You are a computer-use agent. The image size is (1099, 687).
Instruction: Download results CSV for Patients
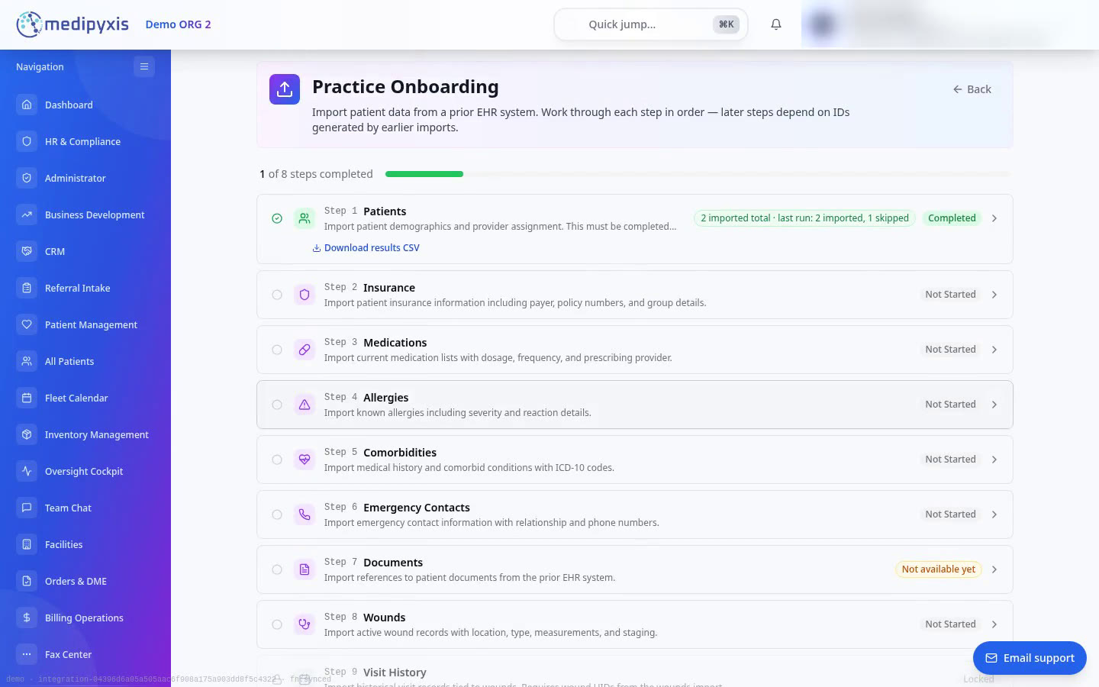pos(366,248)
